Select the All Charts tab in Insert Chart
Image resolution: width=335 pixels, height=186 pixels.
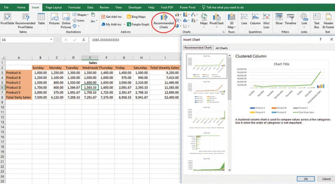[221, 48]
